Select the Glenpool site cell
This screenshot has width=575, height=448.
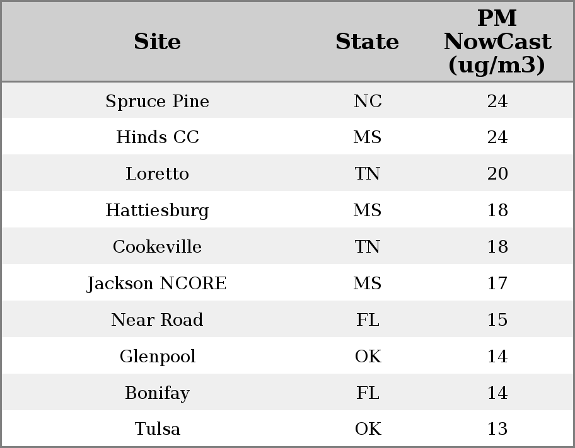click(x=157, y=356)
